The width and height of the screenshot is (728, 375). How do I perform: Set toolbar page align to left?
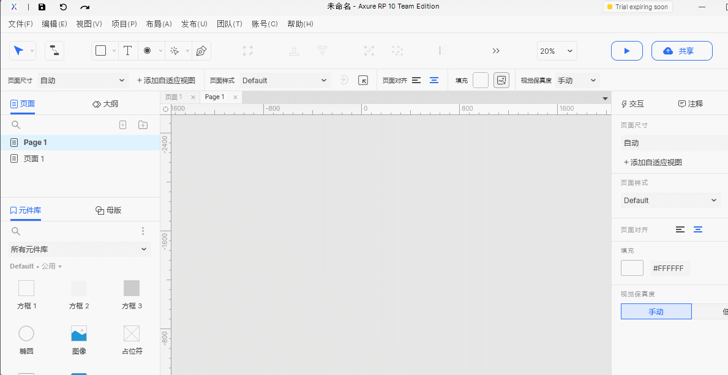(x=416, y=80)
